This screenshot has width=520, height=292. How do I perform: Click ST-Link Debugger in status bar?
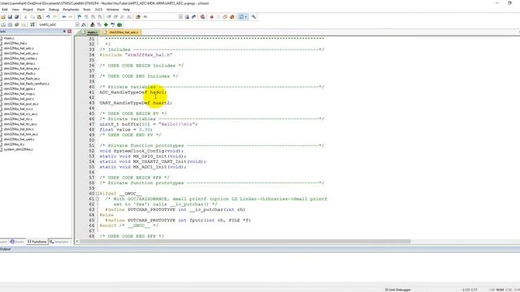coord(397,290)
